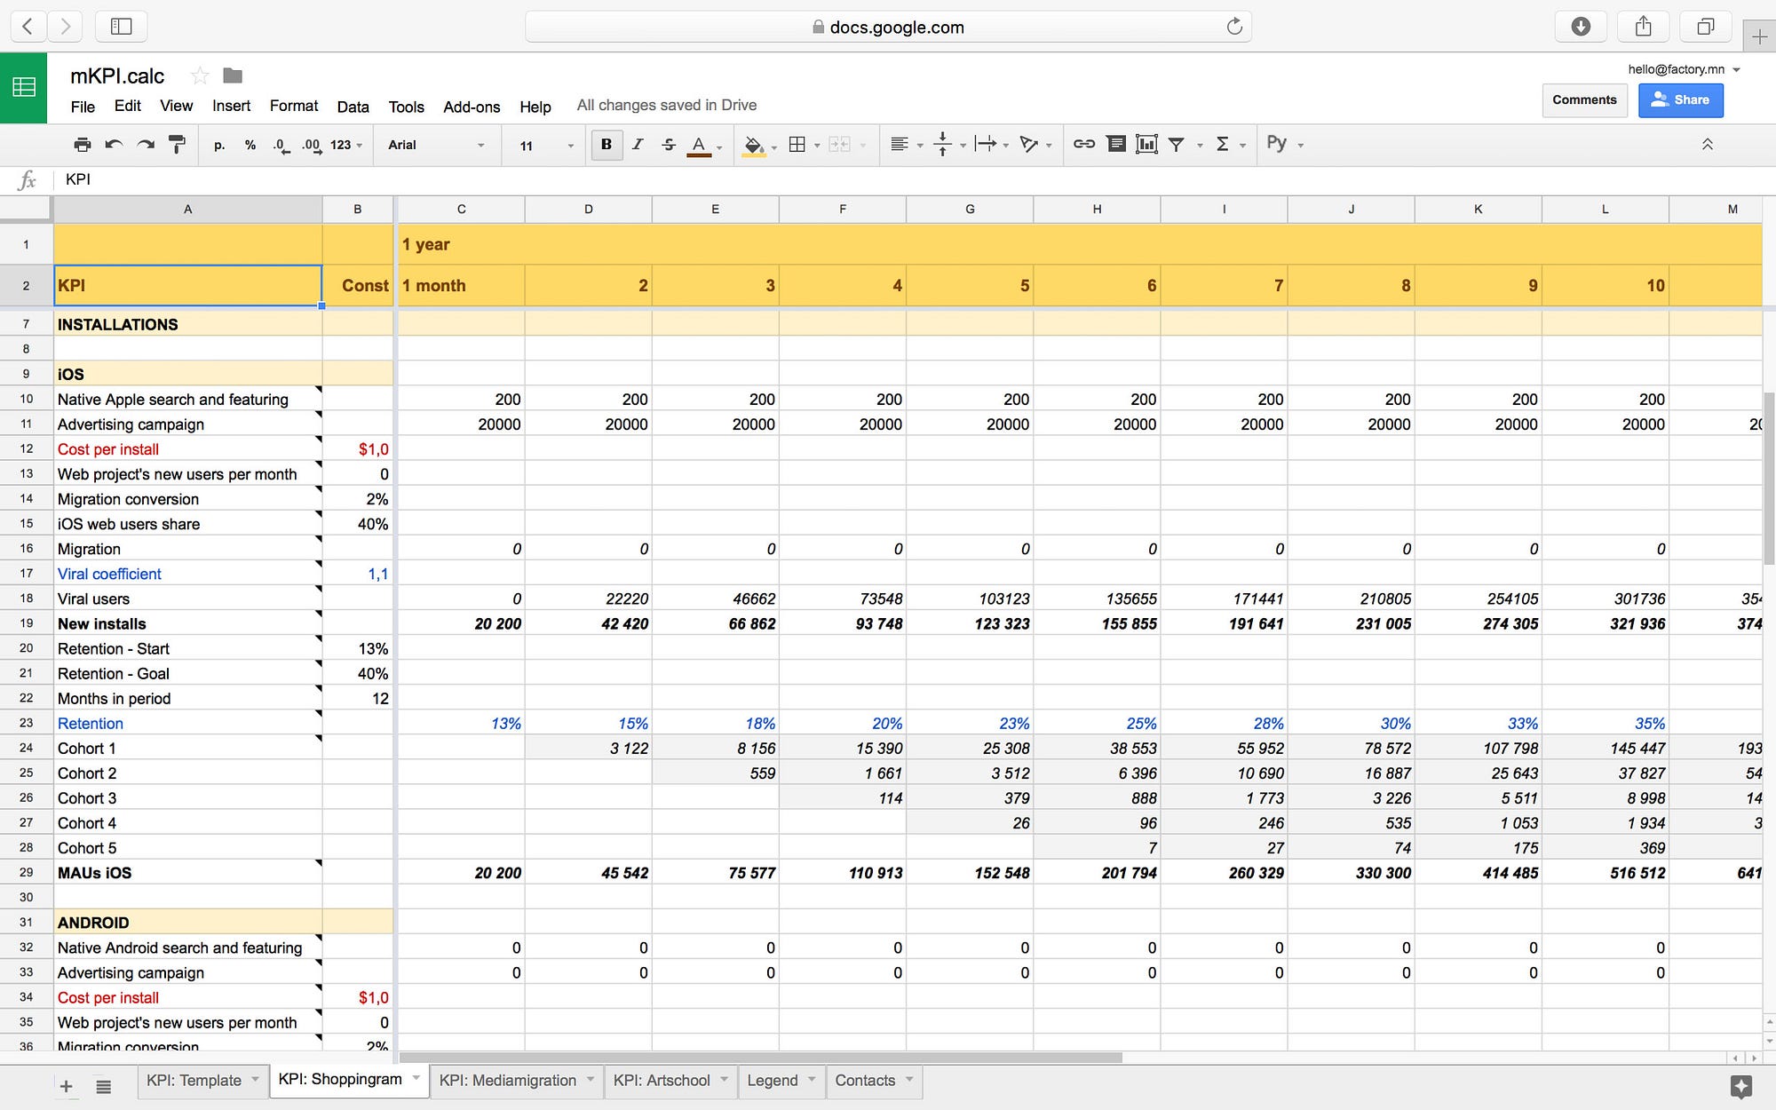Click the blue Share button
Screen dimensions: 1776x1110
click(1680, 100)
